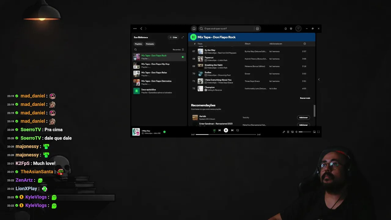Open artist link Three Days Grace
The height and width of the screenshot is (220, 391).
[x=225, y=82]
